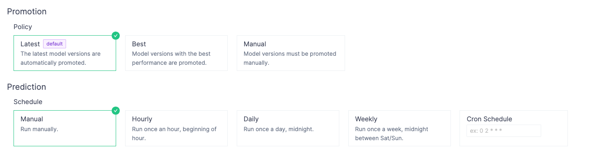Click 'Model versions must be promoted manually' text

[x=290, y=58]
